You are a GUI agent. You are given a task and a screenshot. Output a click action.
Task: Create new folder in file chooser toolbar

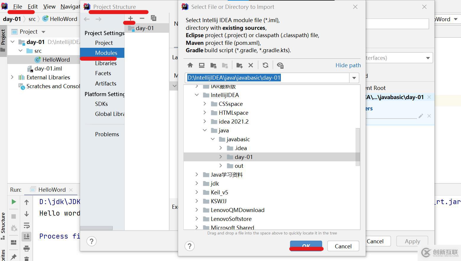(x=239, y=65)
